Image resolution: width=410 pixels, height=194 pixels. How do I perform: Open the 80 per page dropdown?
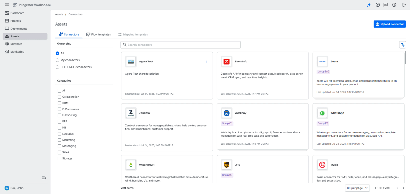[357, 188]
